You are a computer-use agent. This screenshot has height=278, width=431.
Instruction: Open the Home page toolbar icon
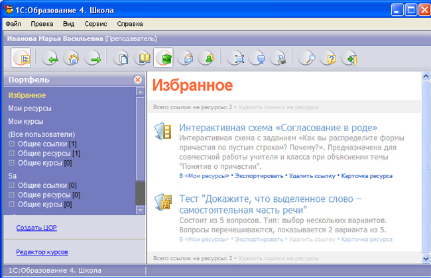[72, 58]
